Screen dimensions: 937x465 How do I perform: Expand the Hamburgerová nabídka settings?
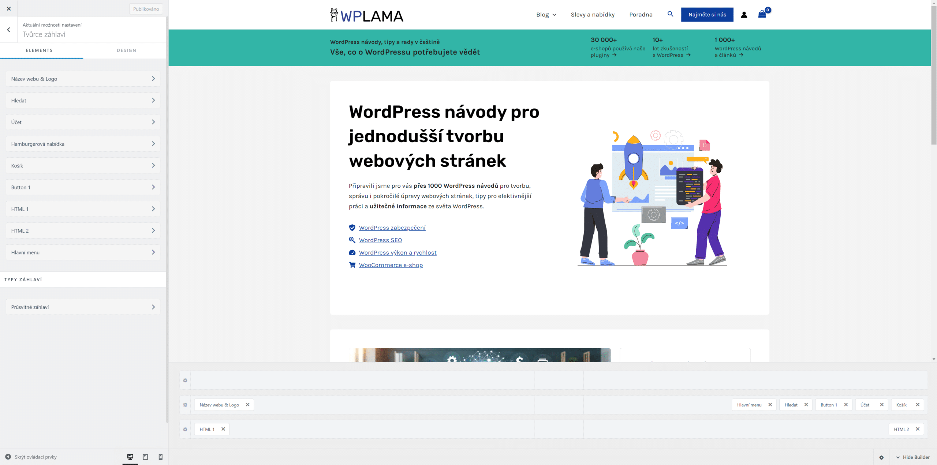pyautogui.click(x=83, y=144)
